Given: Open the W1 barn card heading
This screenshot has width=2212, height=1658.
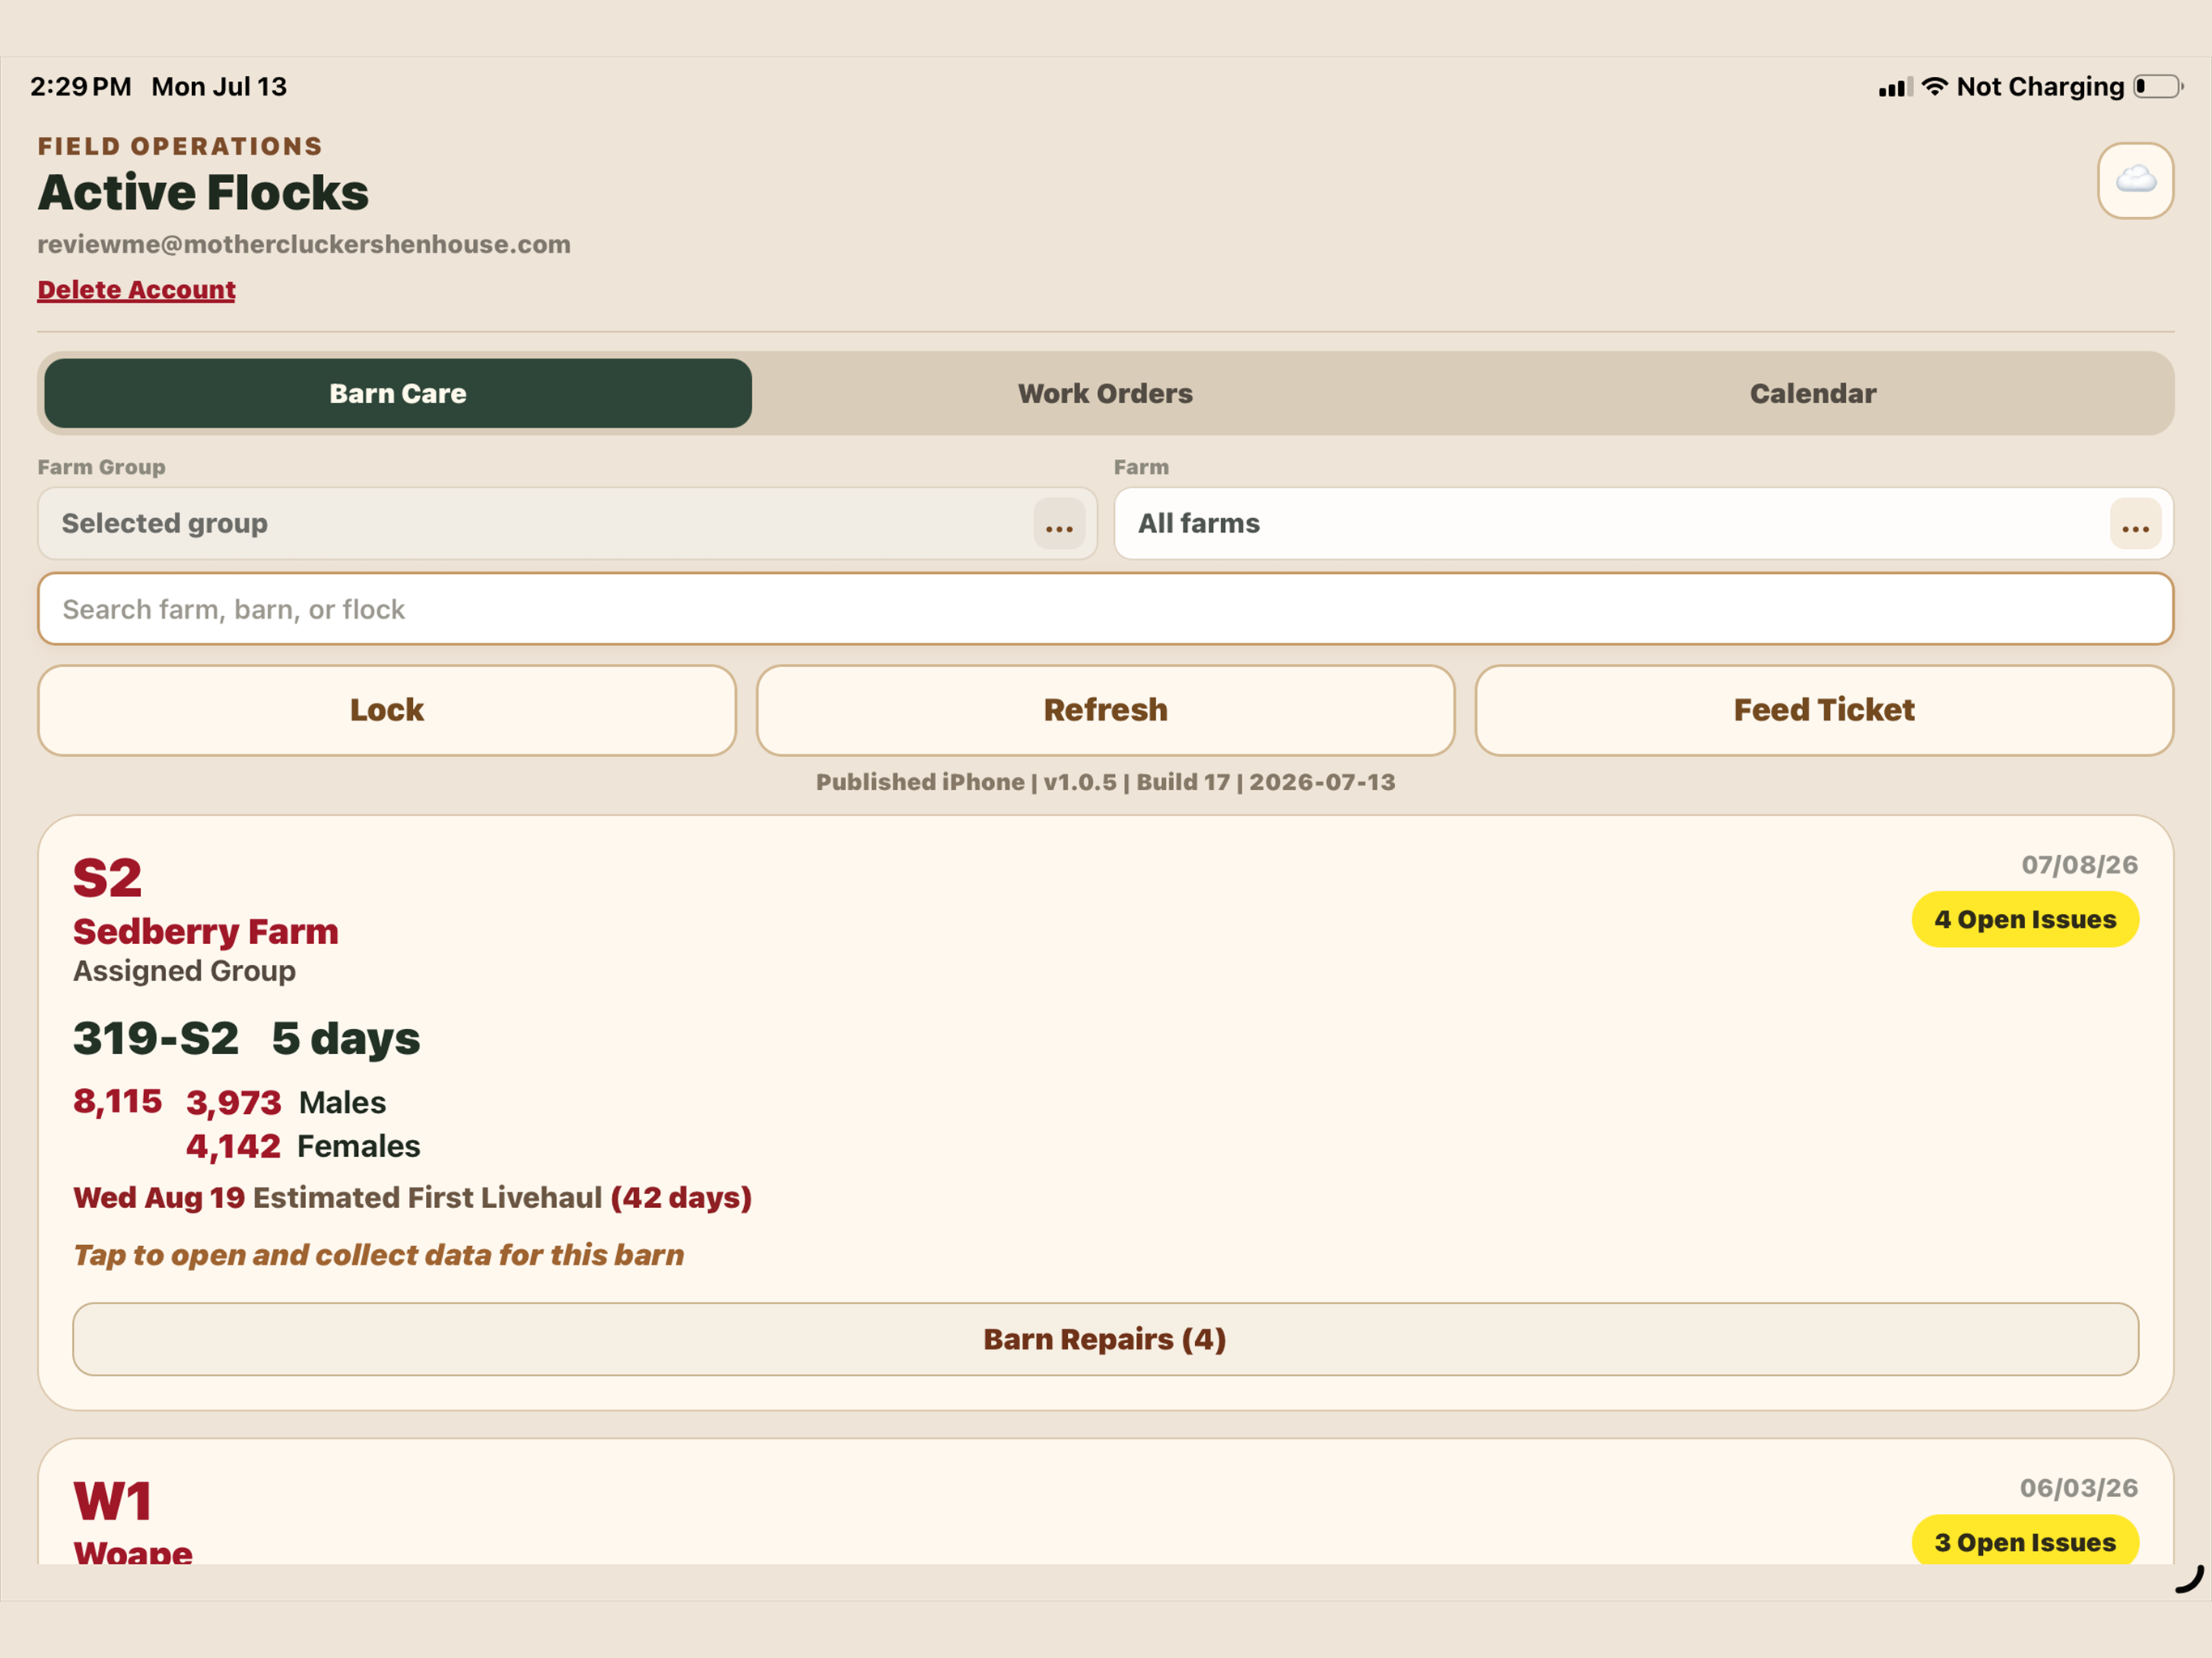Looking at the screenshot, I should [x=113, y=1501].
